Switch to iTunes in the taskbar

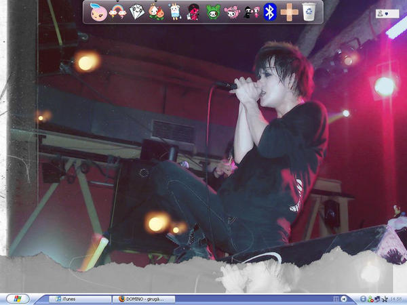coord(80,299)
